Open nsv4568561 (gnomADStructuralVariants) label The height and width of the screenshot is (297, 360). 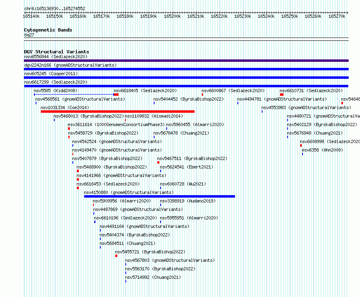point(80,99)
